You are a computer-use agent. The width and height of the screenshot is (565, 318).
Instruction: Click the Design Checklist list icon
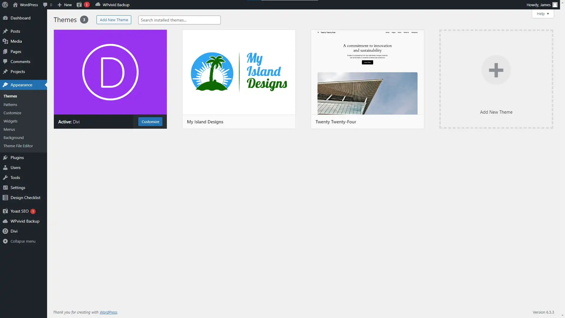(x=5, y=198)
